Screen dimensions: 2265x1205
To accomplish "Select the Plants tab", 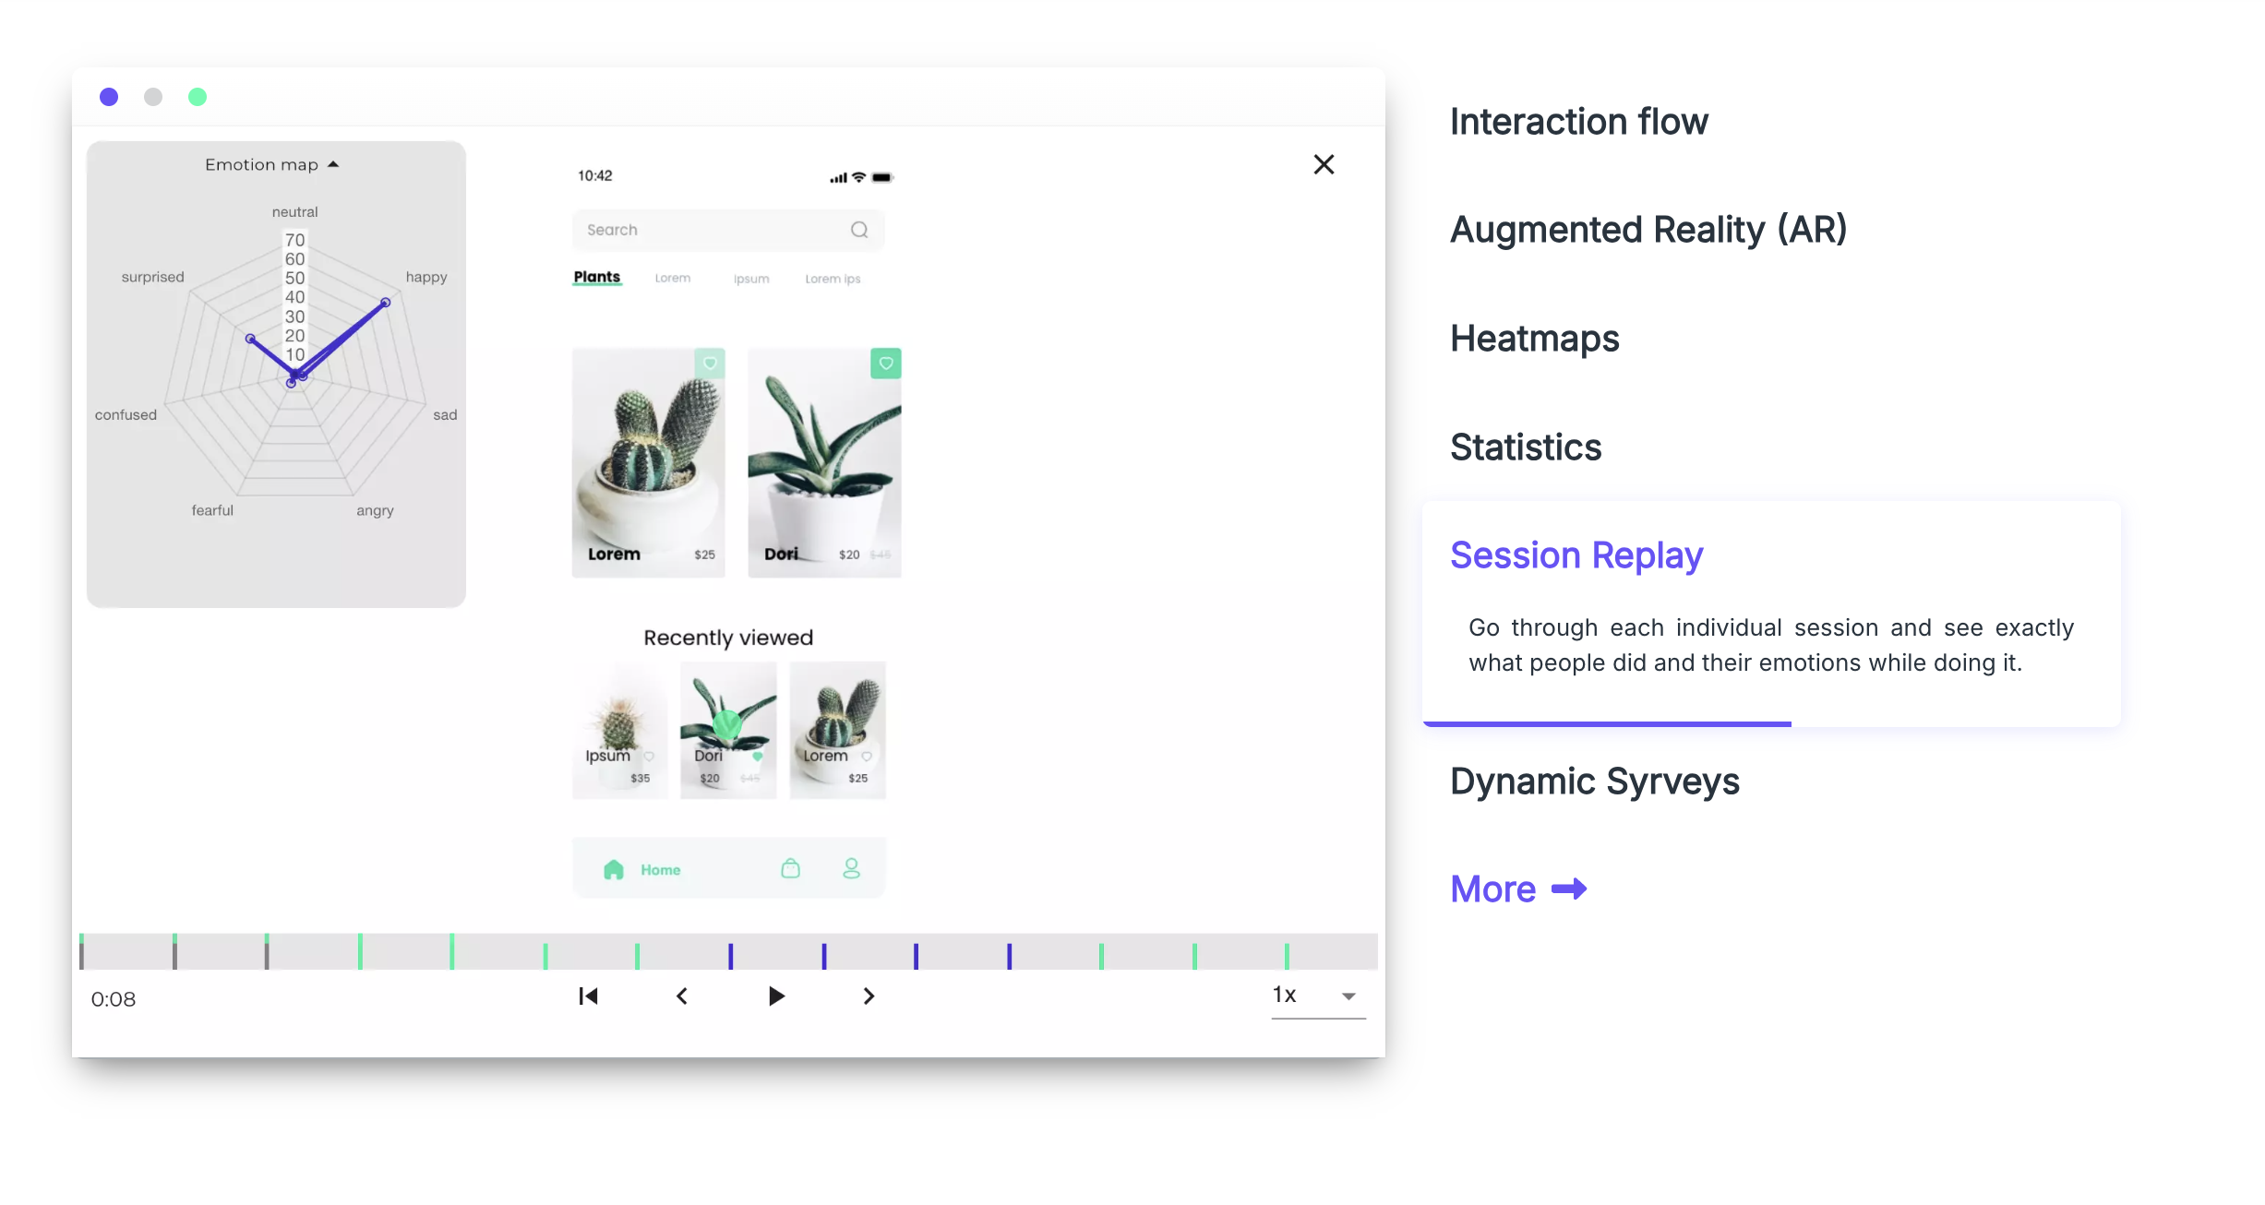I will click(x=596, y=277).
